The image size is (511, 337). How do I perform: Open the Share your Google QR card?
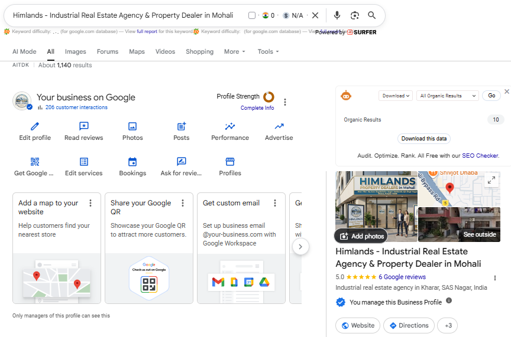tap(149, 248)
